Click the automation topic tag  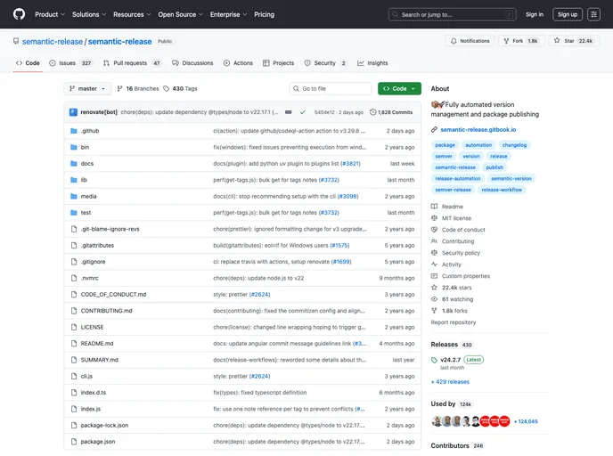pos(478,145)
